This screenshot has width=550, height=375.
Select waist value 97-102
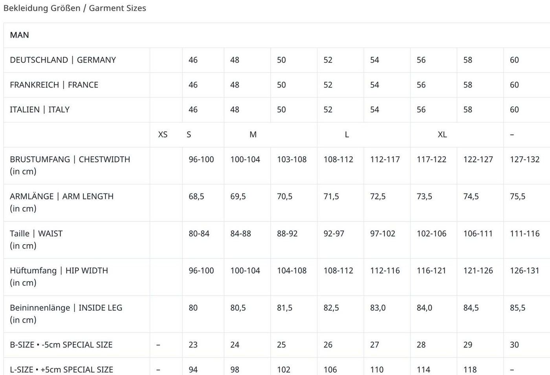click(383, 234)
